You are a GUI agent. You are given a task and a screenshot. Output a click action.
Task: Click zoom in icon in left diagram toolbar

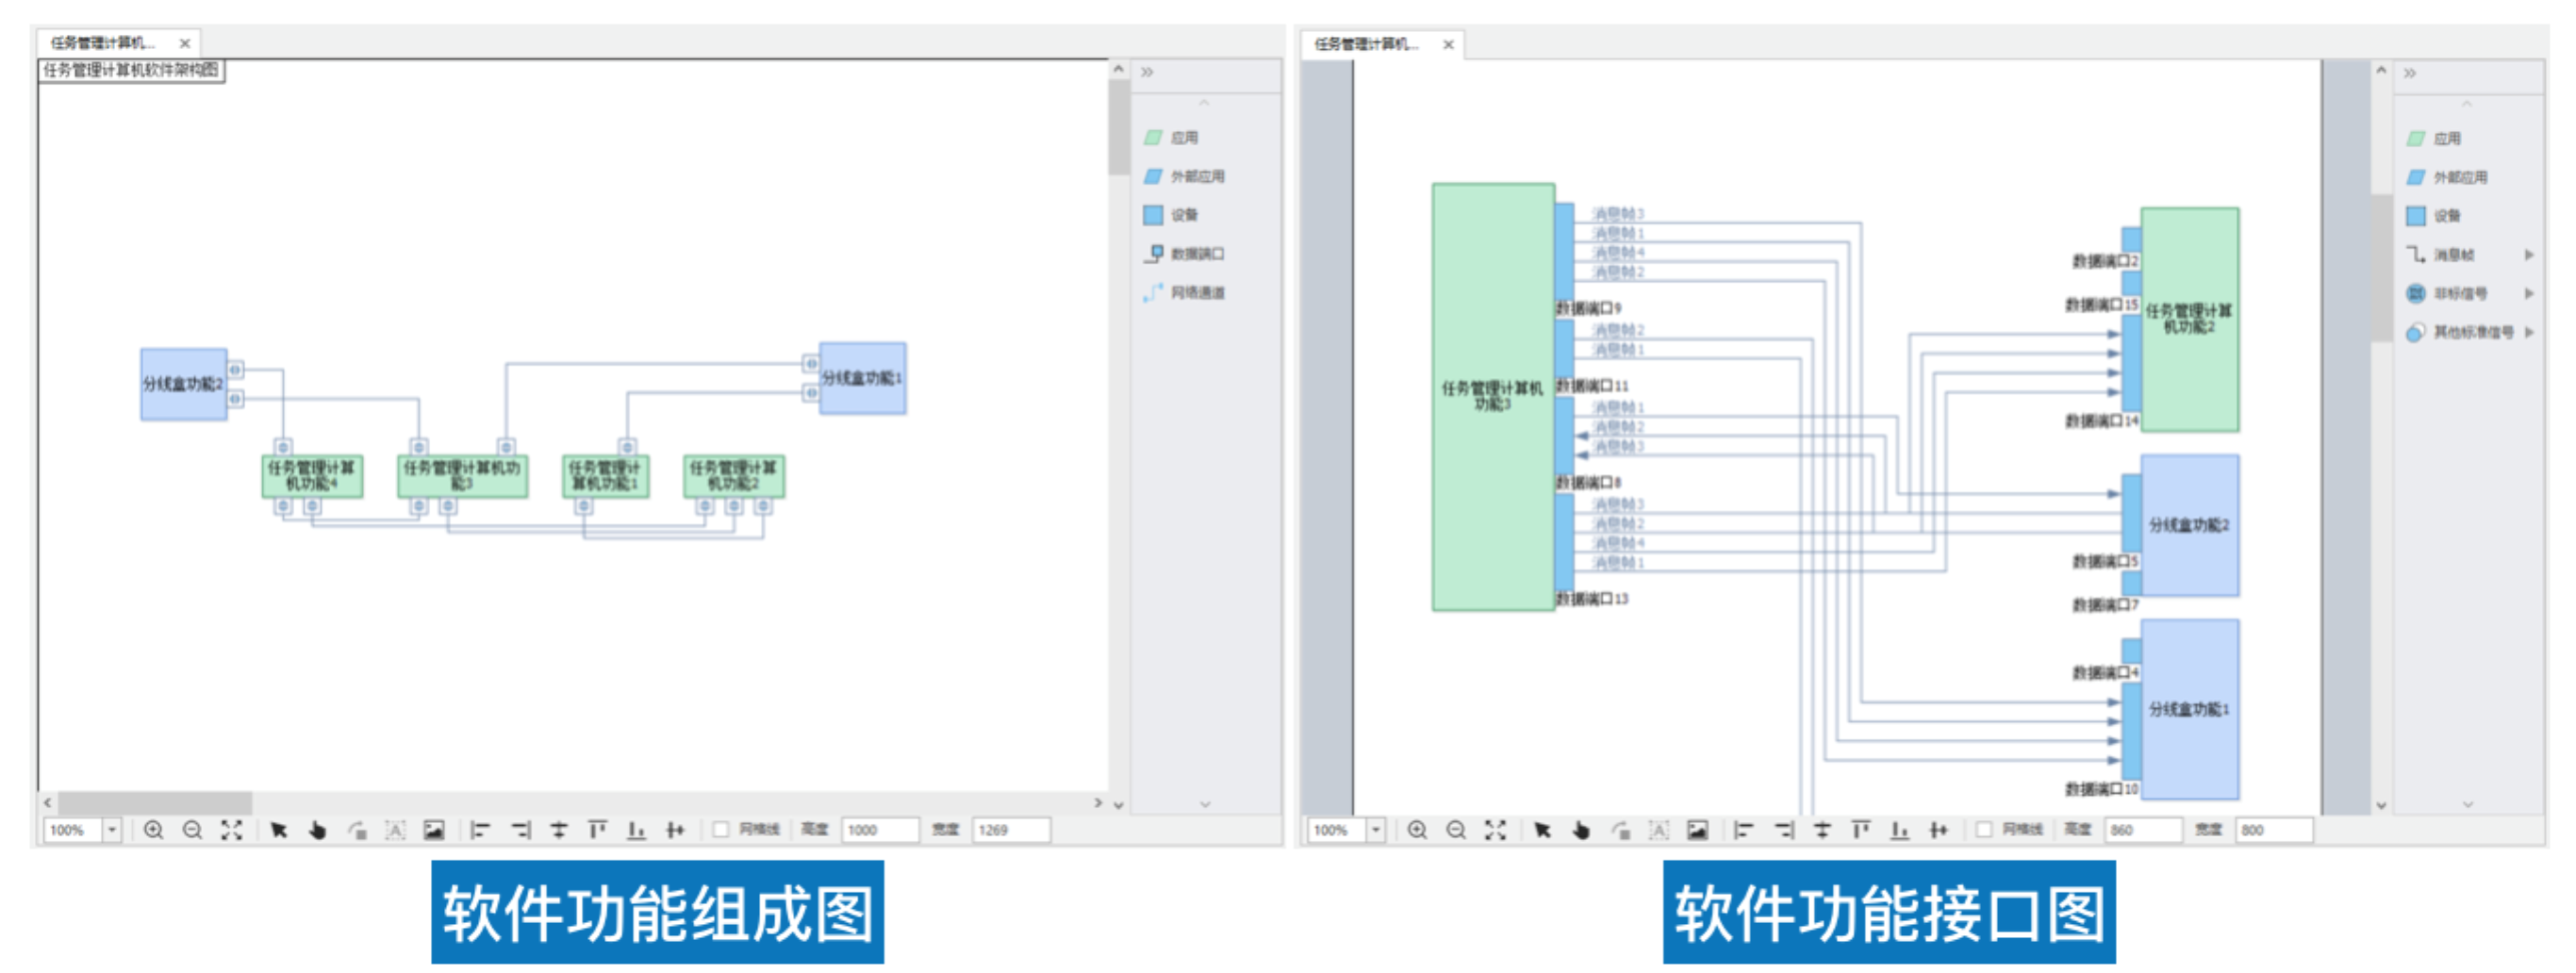pos(153,830)
